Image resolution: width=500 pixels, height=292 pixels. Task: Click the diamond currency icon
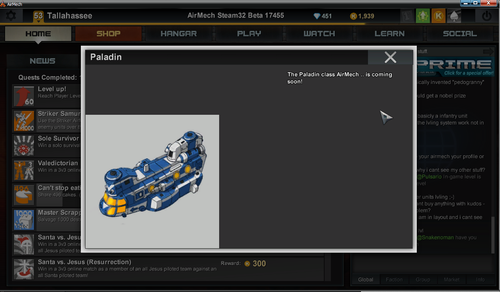pyautogui.click(x=317, y=16)
